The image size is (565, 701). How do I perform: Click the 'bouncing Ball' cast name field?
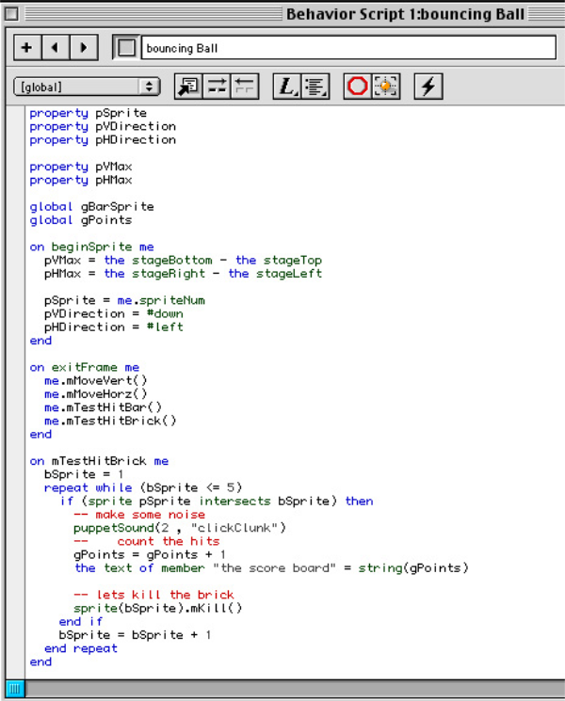click(349, 48)
